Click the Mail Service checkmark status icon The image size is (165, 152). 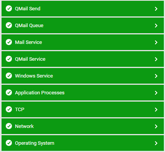point(9,42)
